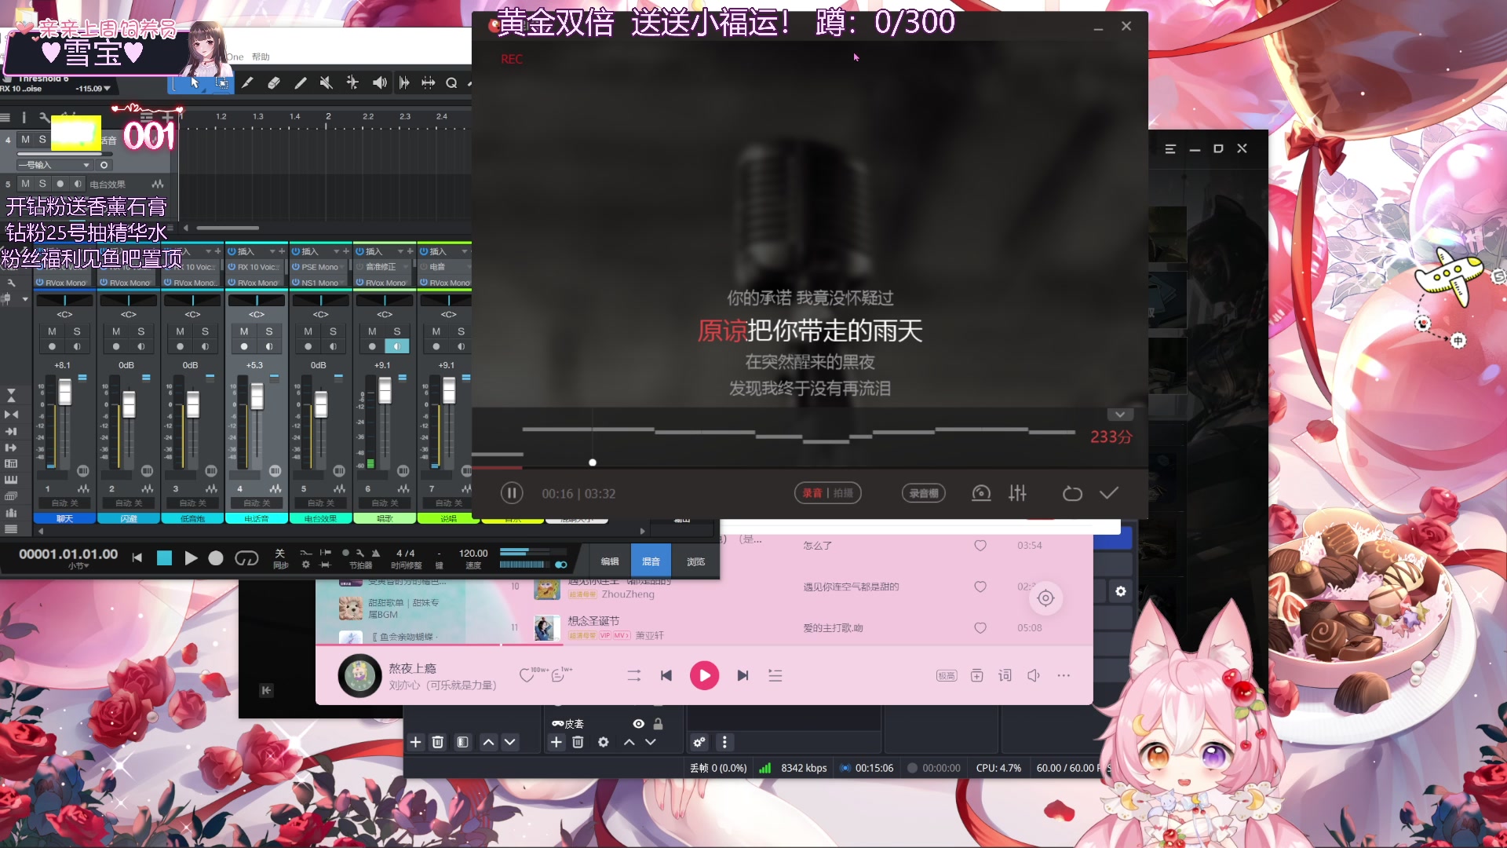1507x848 pixels.
Task: Click the 录音 | 拍摄 mode button
Action: tap(827, 493)
